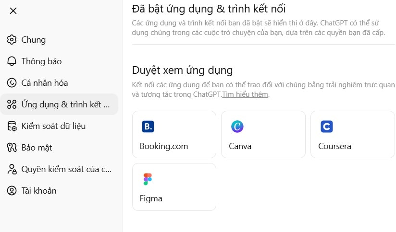Select the Coursera app card
Viewport: 396px width, 232px height.
pos(352,135)
